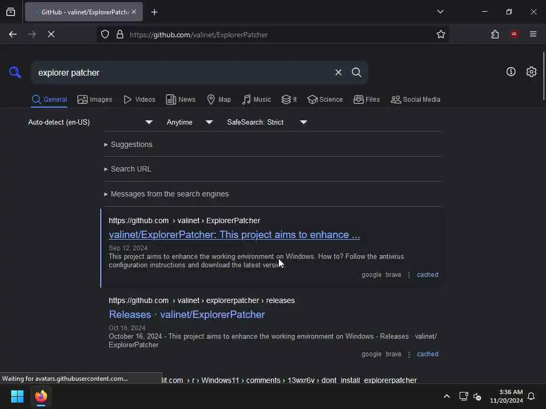Close the GitHub ExplorerPatcher tab
The image size is (546, 409).
(x=134, y=12)
